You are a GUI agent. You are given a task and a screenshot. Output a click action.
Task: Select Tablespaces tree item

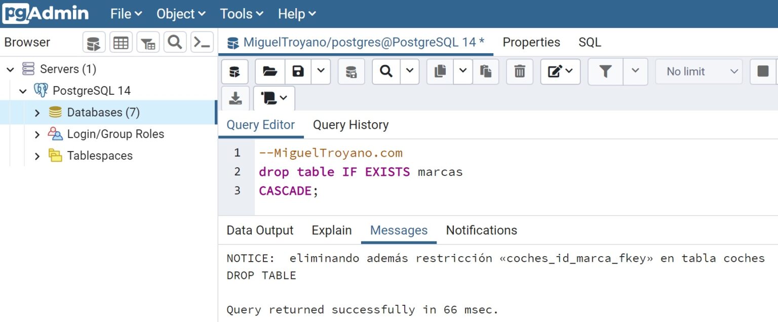(100, 156)
